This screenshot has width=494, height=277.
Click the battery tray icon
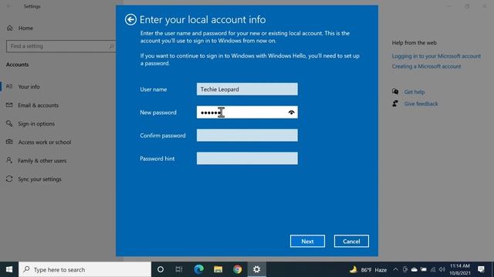[424, 269]
